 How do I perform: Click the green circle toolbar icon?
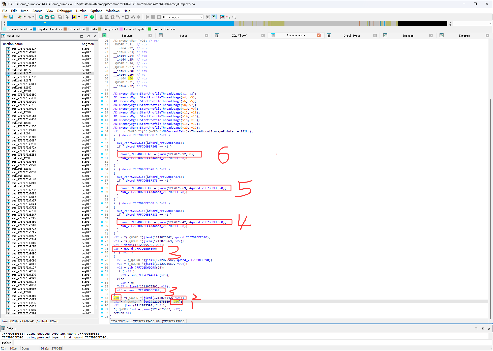coord(92,17)
